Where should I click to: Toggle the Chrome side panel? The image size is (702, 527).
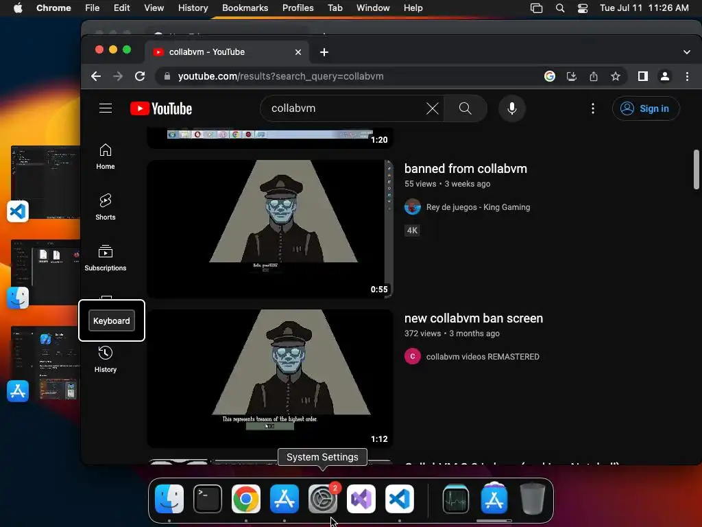click(x=643, y=76)
